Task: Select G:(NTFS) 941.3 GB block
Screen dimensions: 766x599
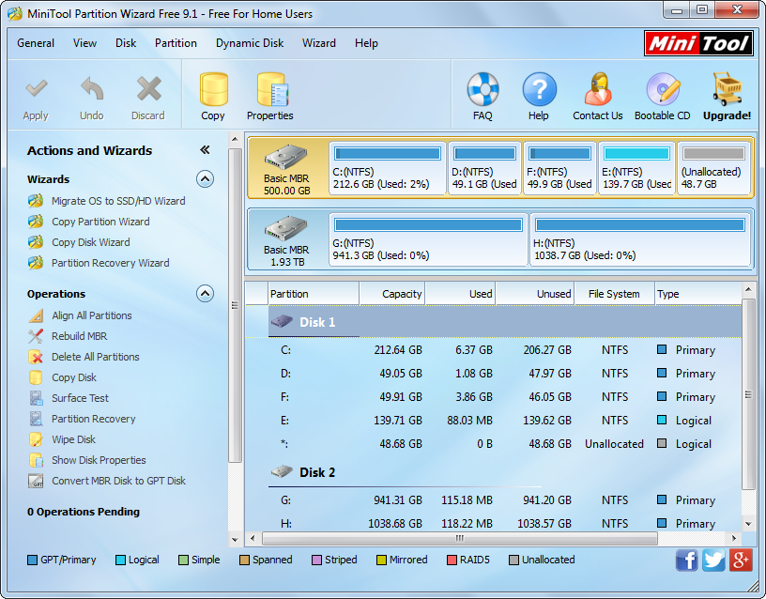Action: pyautogui.click(x=428, y=239)
